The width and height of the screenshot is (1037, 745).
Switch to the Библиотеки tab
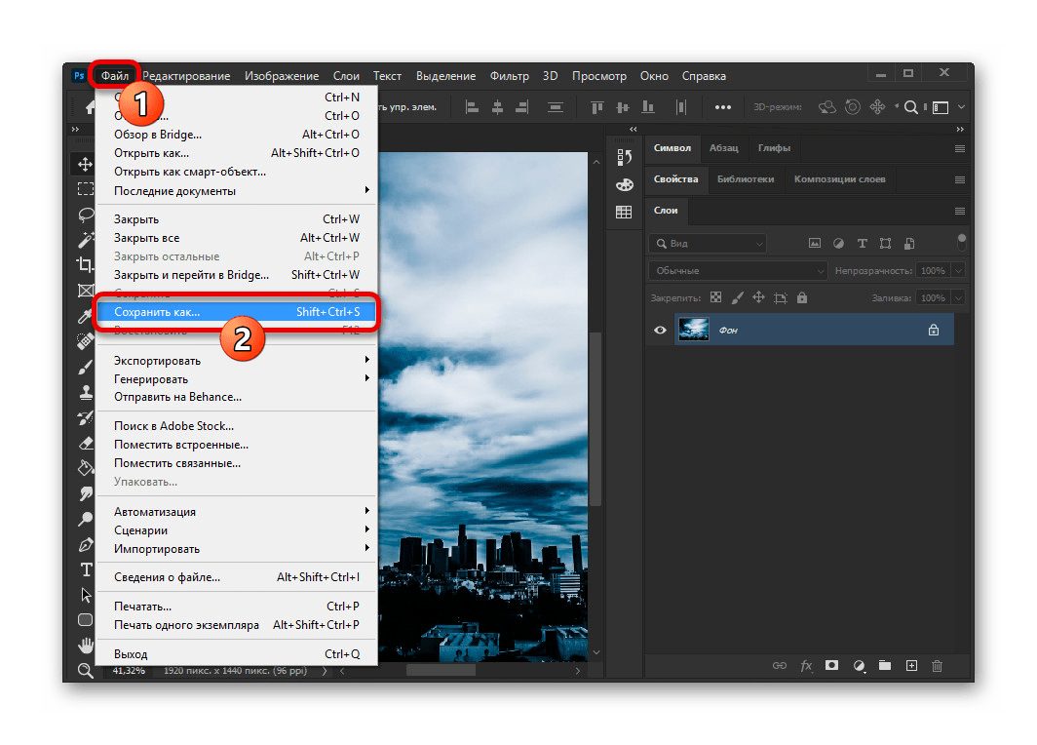[745, 179]
